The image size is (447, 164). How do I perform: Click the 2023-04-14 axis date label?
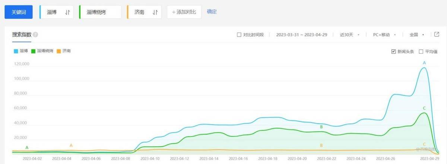tap(209, 158)
